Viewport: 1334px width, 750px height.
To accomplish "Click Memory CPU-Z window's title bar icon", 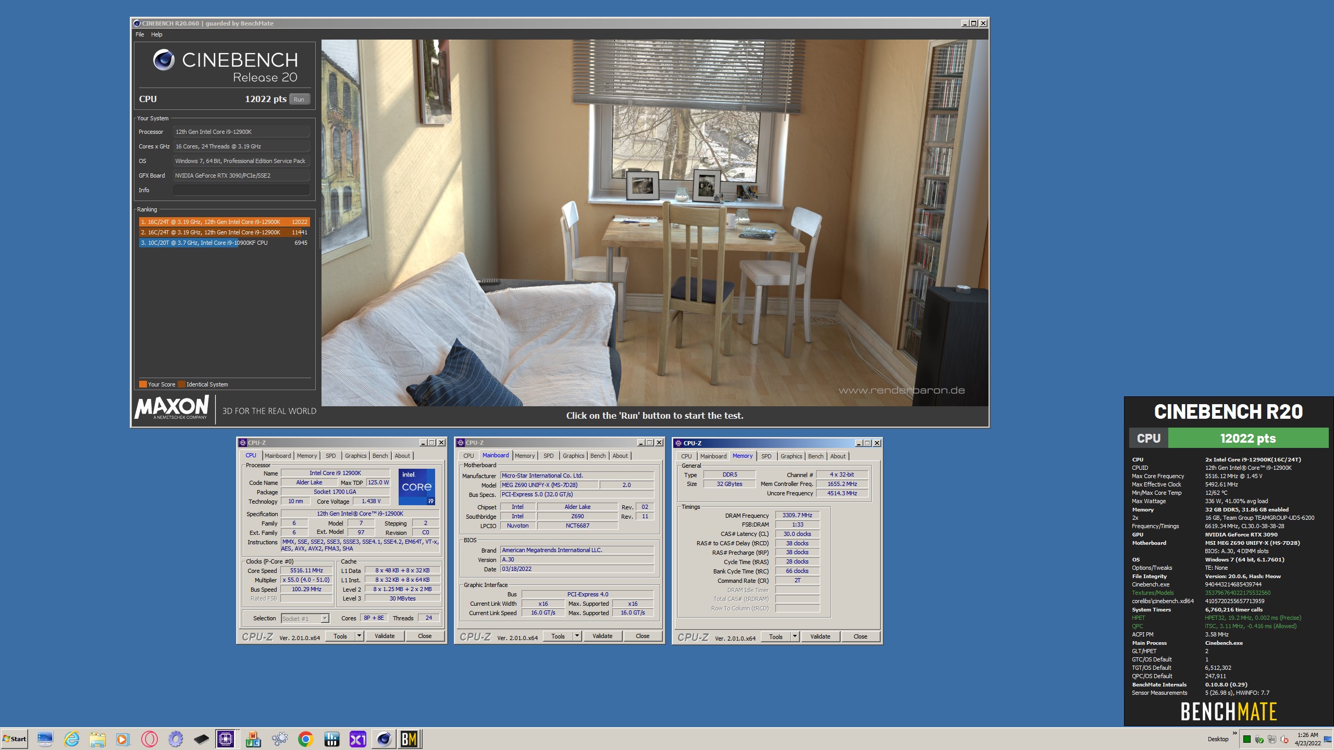I will 678,443.
